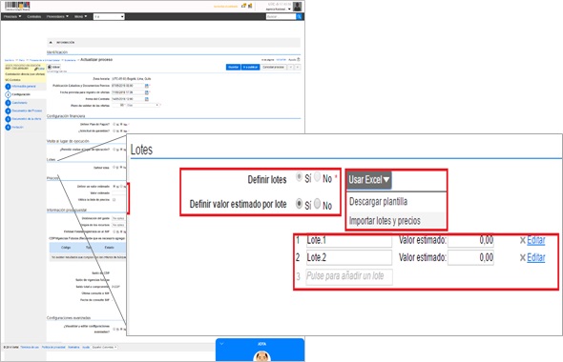563x362 pixels.
Task: Click Editar link for Lote.1
Action: click(x=535, y=240)
